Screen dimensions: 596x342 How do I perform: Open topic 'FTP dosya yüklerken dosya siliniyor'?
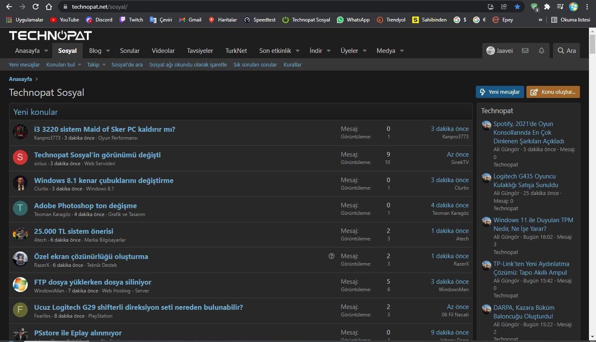coord(93,282)
